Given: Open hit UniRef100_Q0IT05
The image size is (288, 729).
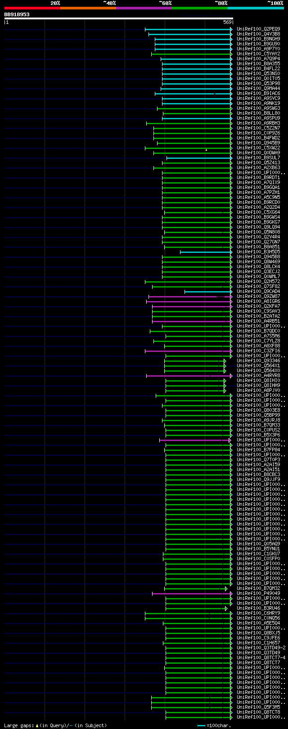Looking at the screenshot, I should click(258, 78).
